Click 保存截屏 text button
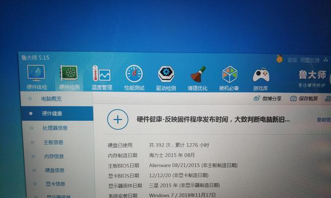The image size is (331, 198). [x=308, y=99]
